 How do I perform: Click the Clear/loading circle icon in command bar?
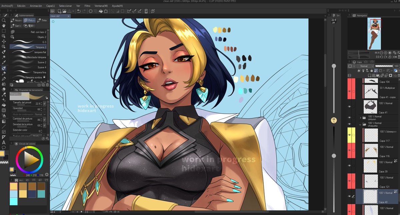coord(90,11)
